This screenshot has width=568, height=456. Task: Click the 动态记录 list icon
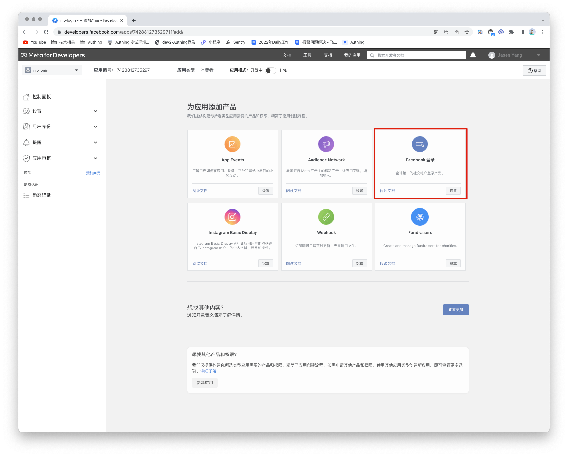coord(26,195)
